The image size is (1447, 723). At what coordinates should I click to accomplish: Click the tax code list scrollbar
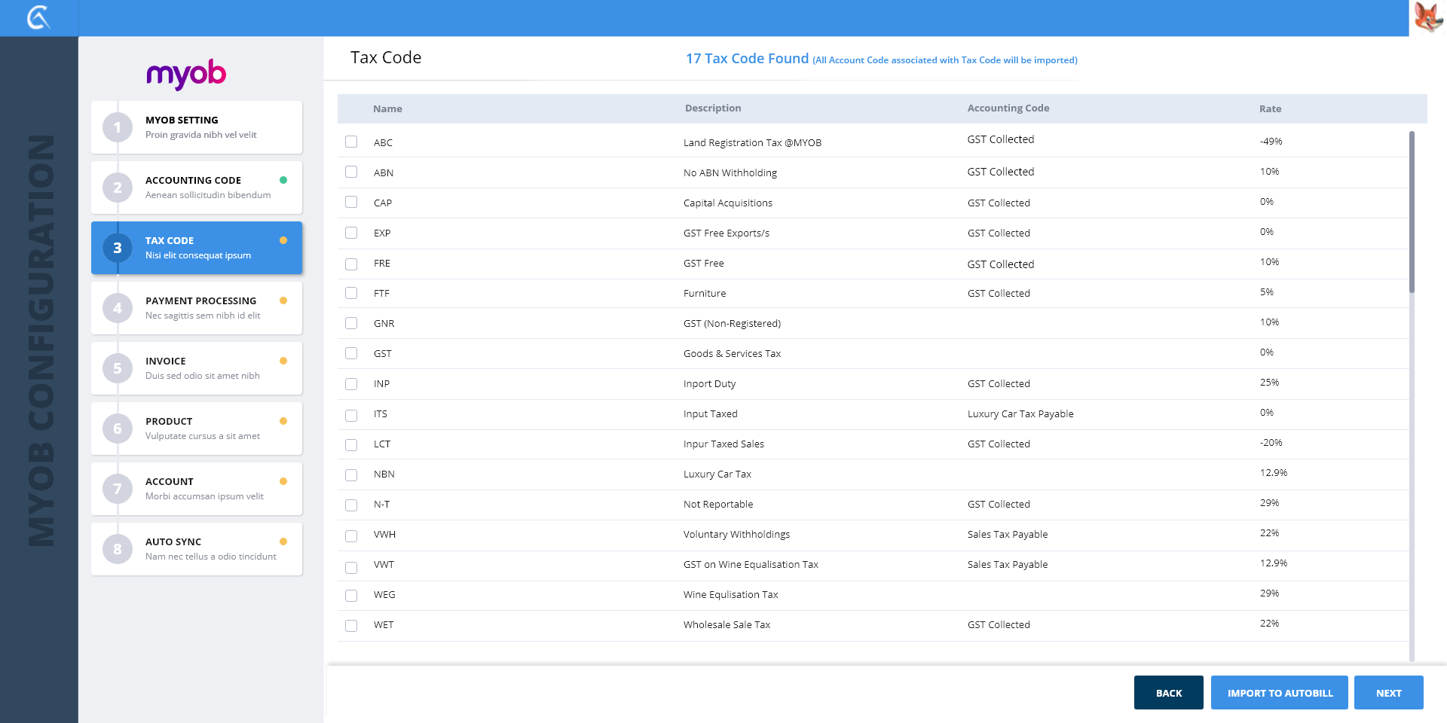coord(1412,212)
